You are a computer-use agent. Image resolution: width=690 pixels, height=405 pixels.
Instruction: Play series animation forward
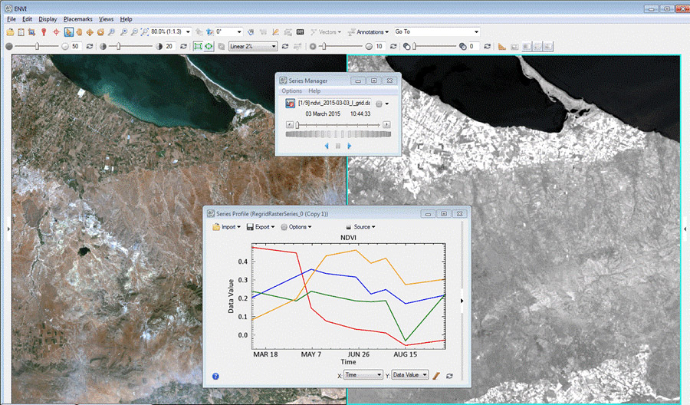point(350,145)
